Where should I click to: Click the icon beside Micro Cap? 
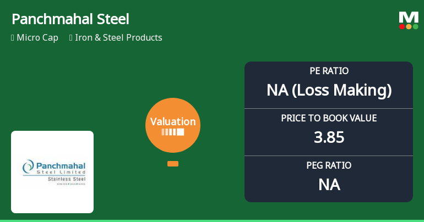click(13, 38)
